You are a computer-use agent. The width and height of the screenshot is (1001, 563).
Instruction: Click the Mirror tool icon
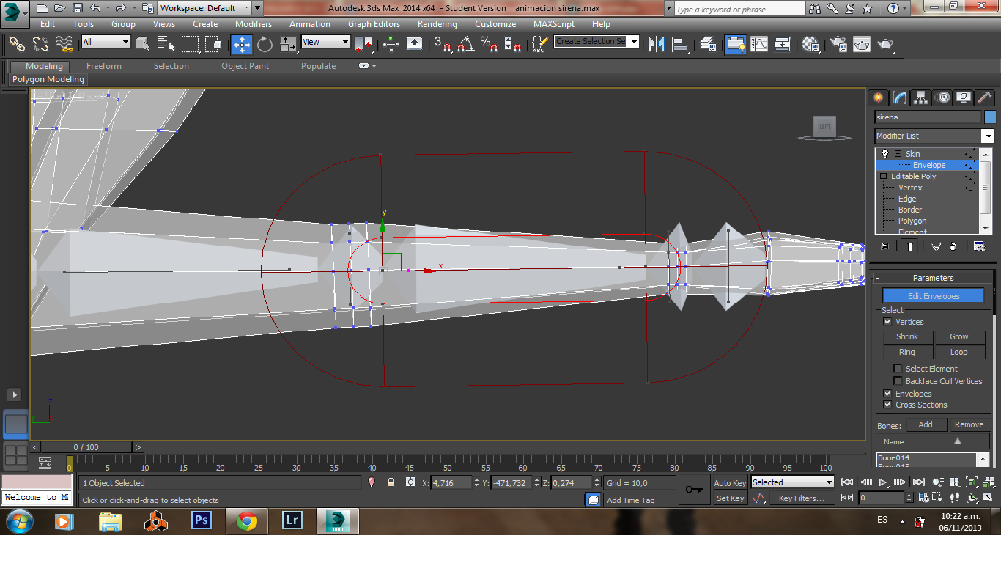coord(655,44)
